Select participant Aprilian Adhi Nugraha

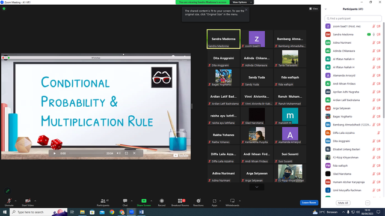click(353, 92)
